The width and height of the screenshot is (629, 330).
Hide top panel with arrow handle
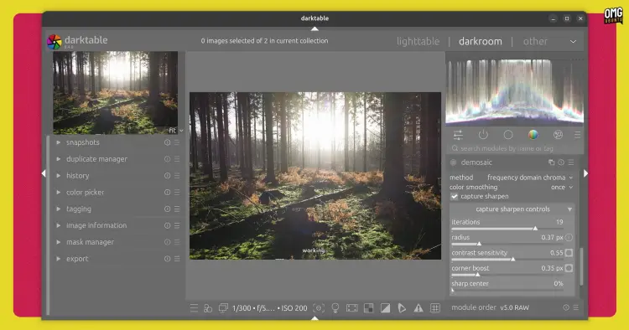coord(314,28)
